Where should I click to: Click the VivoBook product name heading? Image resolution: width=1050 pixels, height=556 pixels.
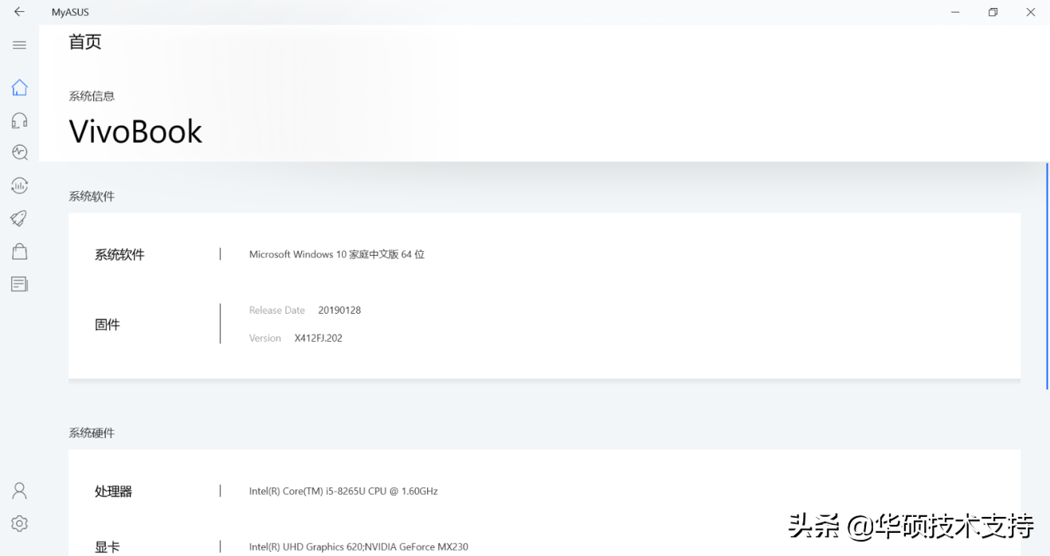[x=135, y=131]
